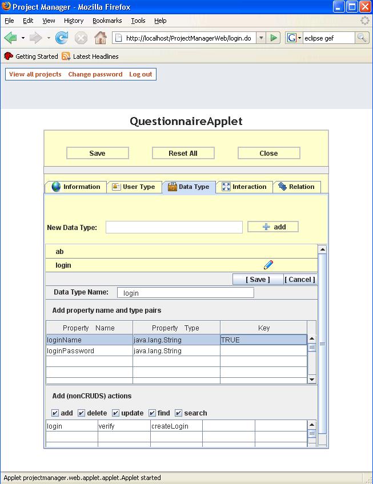Follow the View all projects link

[35, 74]
